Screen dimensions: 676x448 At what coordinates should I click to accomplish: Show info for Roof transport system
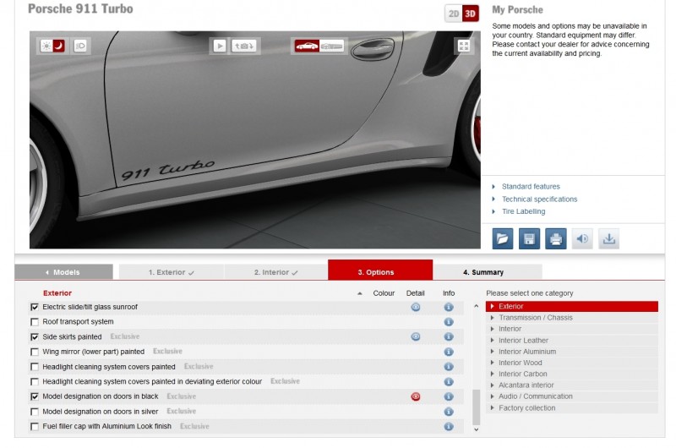coord(449,322)
